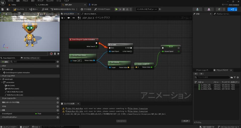The height and width of the screenshot is (128, 241).
Task: Toggle 無関係な項目を非表示にする hide unrelated
Action: pyautogui.click(x=63, y=9)
